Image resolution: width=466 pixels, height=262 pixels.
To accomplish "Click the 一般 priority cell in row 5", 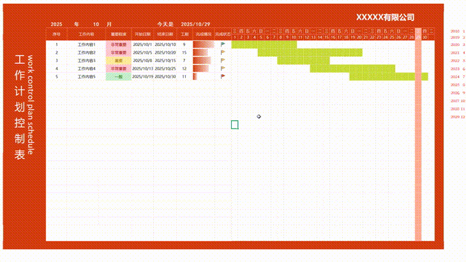I will point(118,76).
